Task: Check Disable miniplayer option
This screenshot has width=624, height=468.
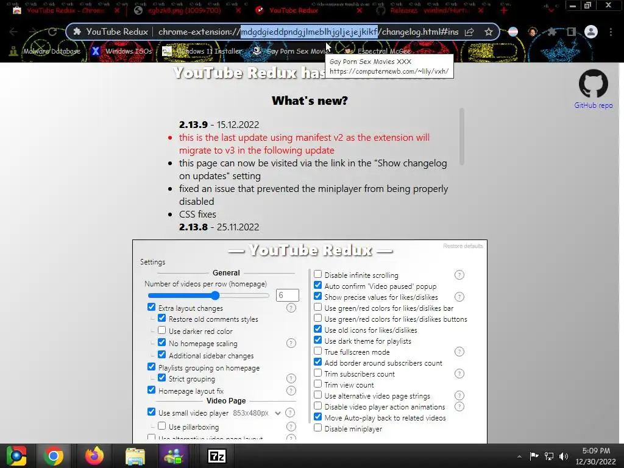Action: 317,428
